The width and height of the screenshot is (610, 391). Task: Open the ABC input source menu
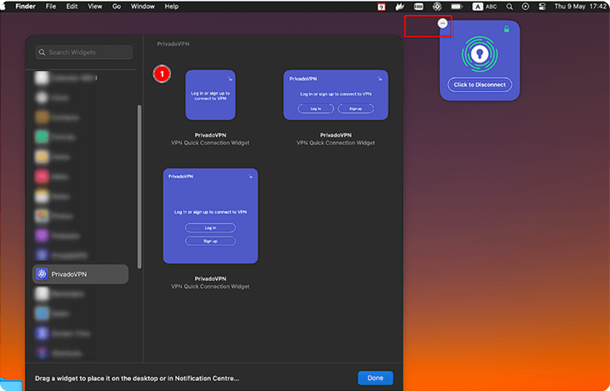(485, 7)
